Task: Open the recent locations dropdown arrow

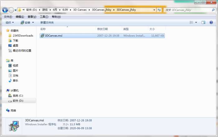Action: click(16, 10)
